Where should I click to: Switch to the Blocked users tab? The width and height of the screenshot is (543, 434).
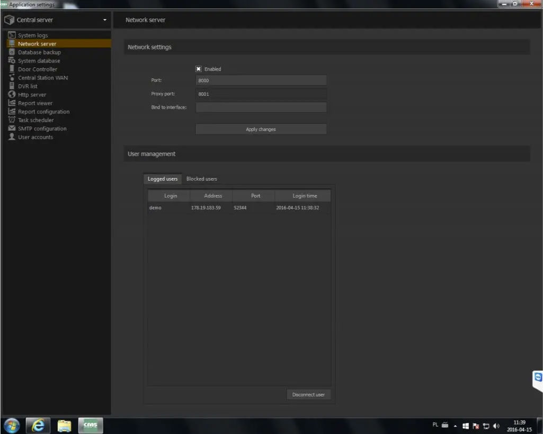click(201, 179)
